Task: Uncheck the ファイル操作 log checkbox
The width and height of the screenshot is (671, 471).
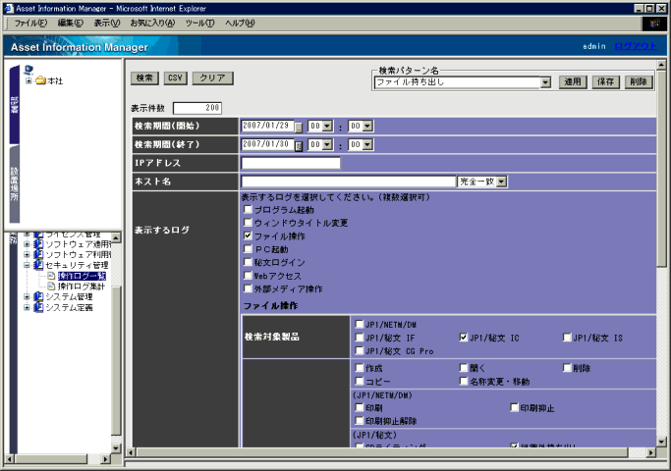Action: 248,236
